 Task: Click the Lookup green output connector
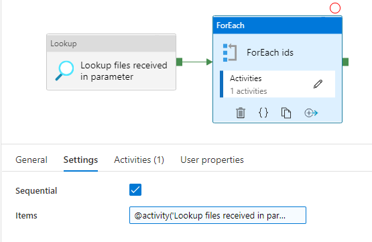coord(180,62)
